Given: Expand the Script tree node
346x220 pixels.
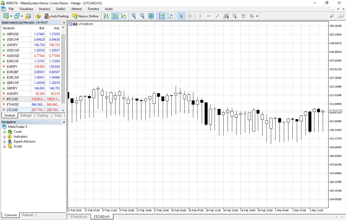Looking at the screenshot, I should (x=5, y=146).
